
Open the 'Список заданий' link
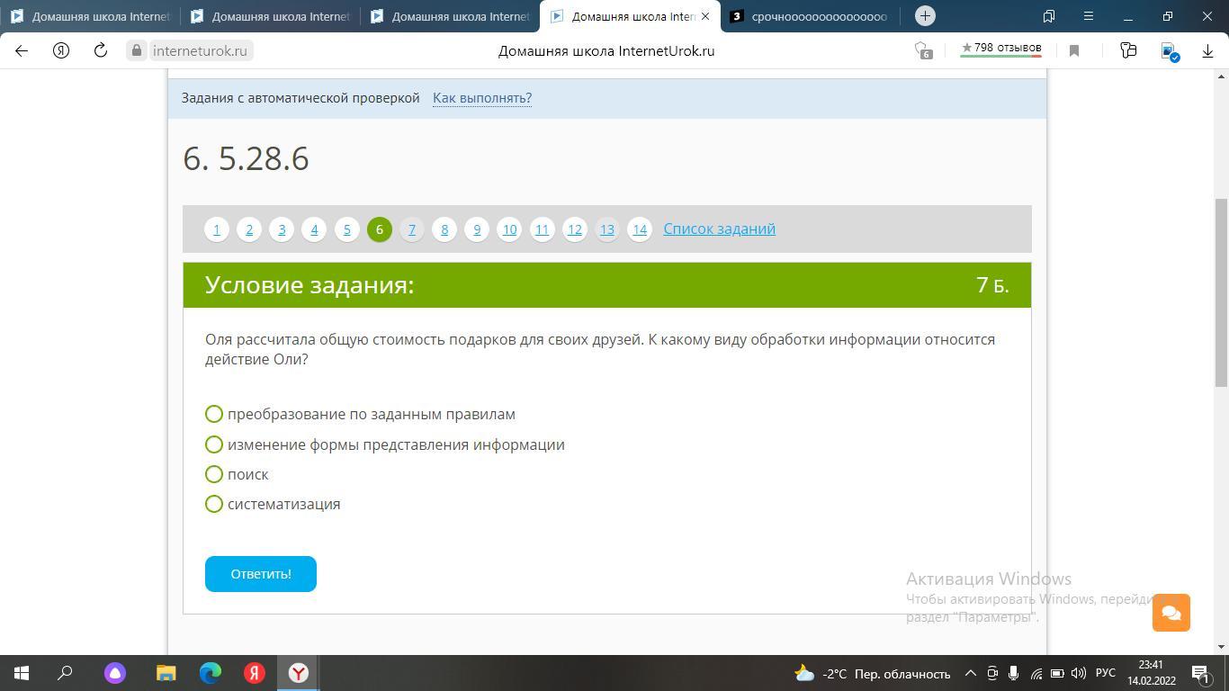tap(719, 229)
